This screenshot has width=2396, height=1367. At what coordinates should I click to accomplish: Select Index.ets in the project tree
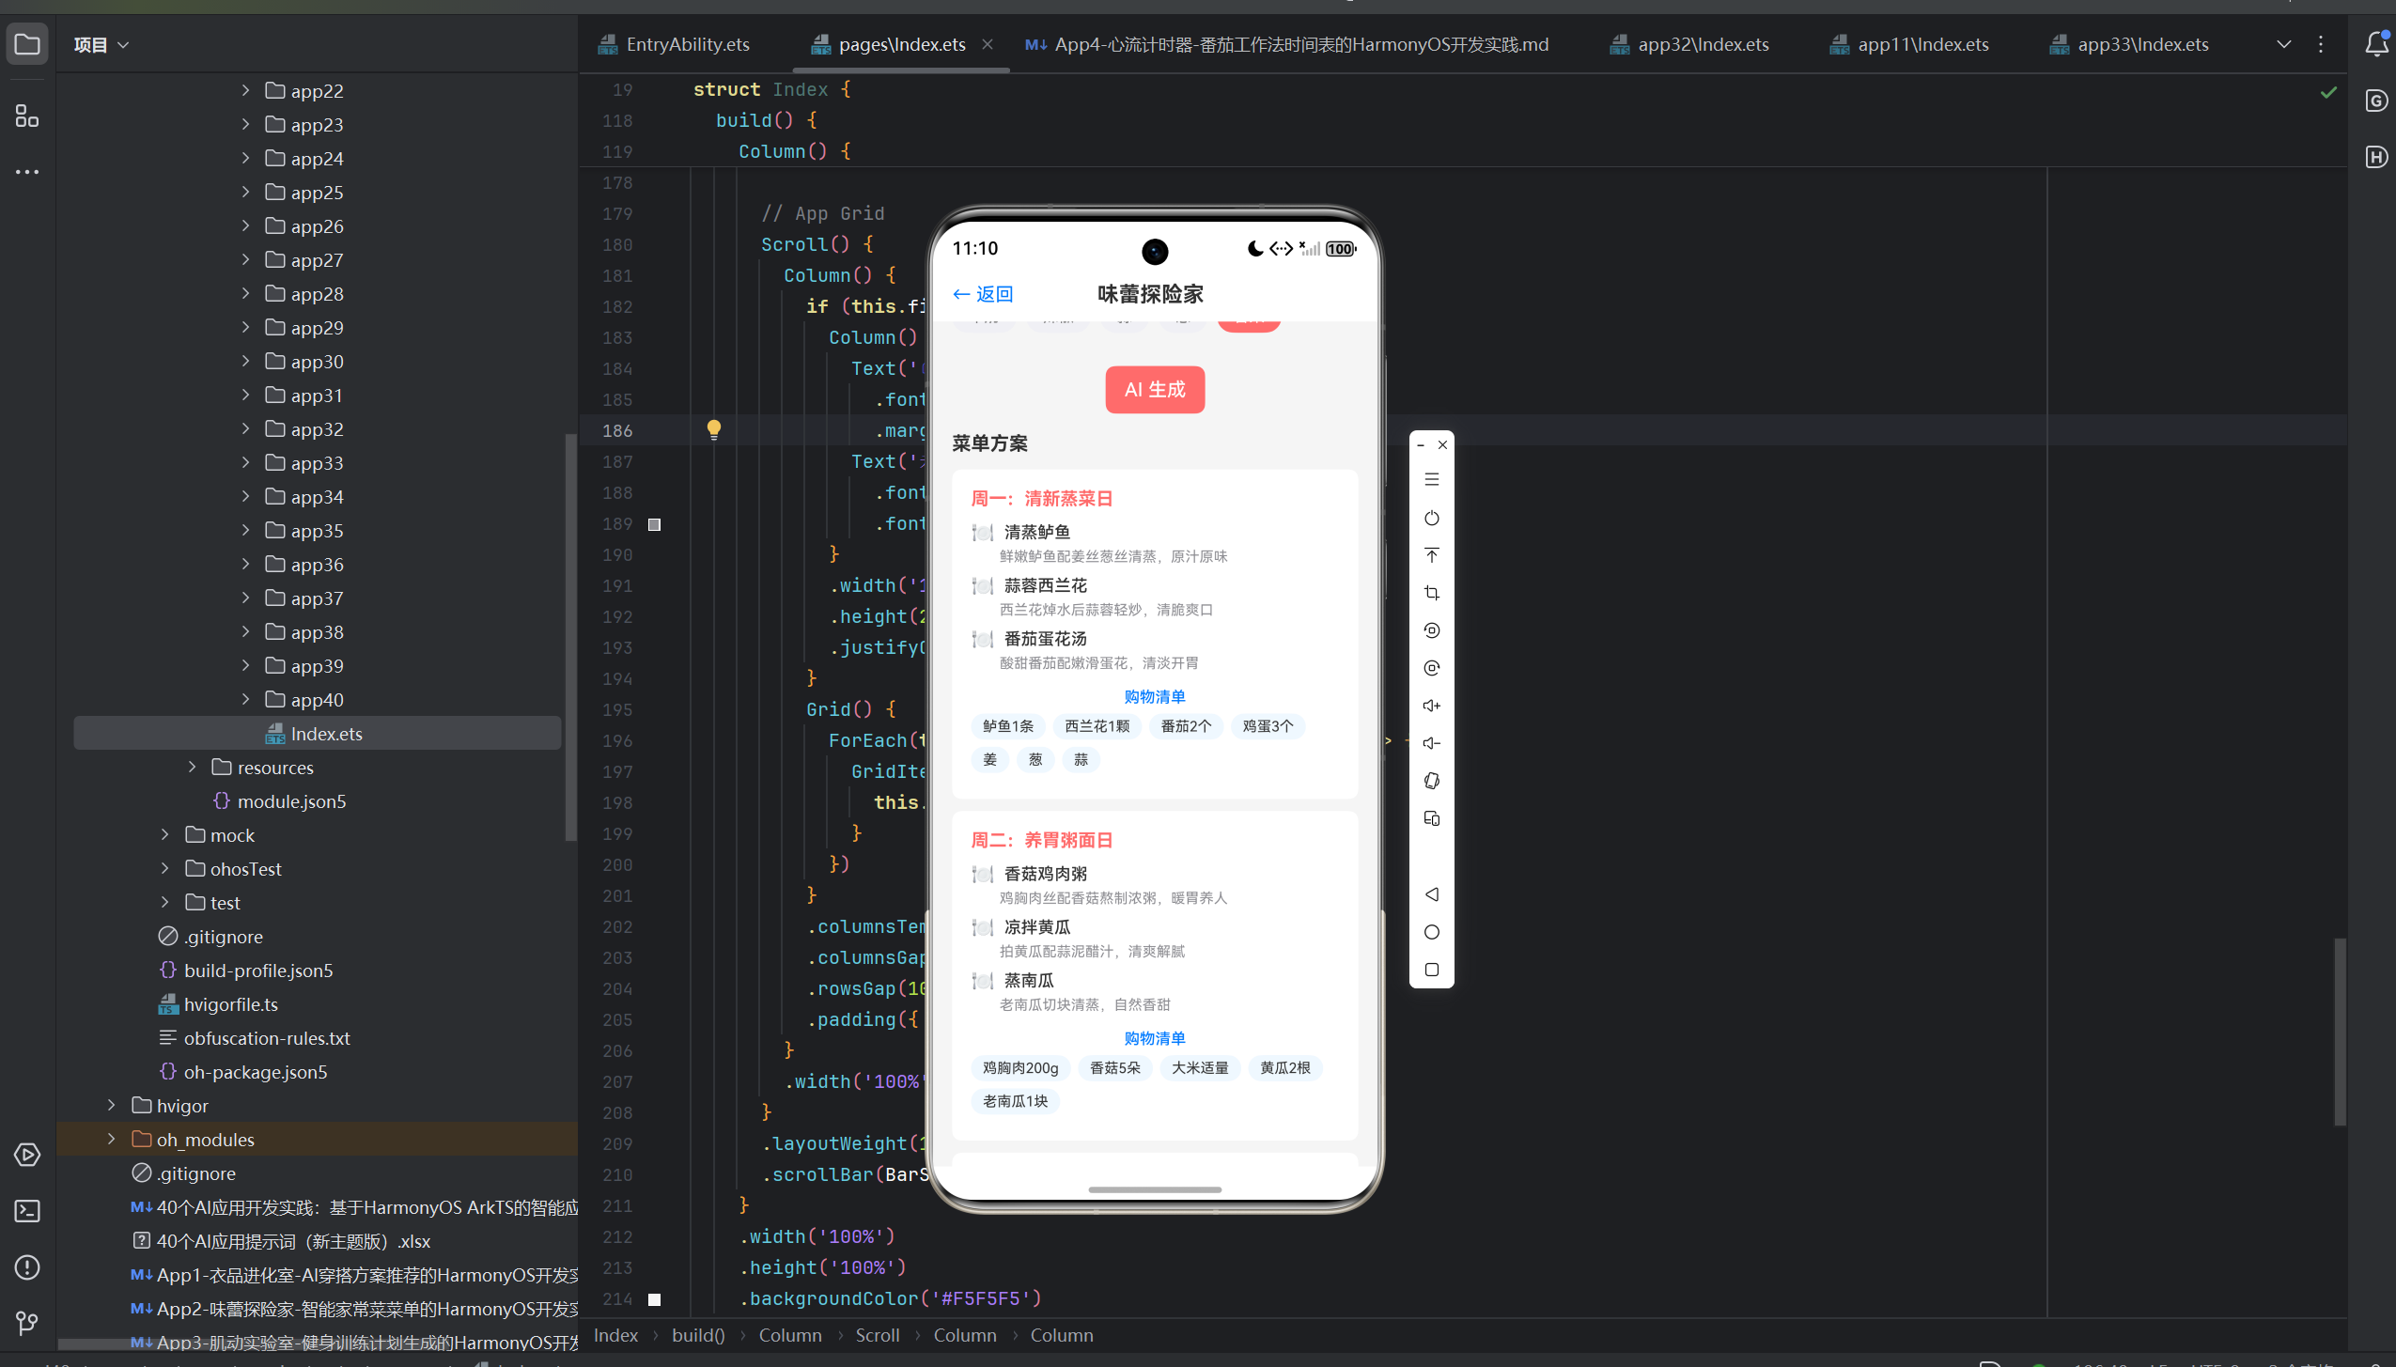click(318, 733)
